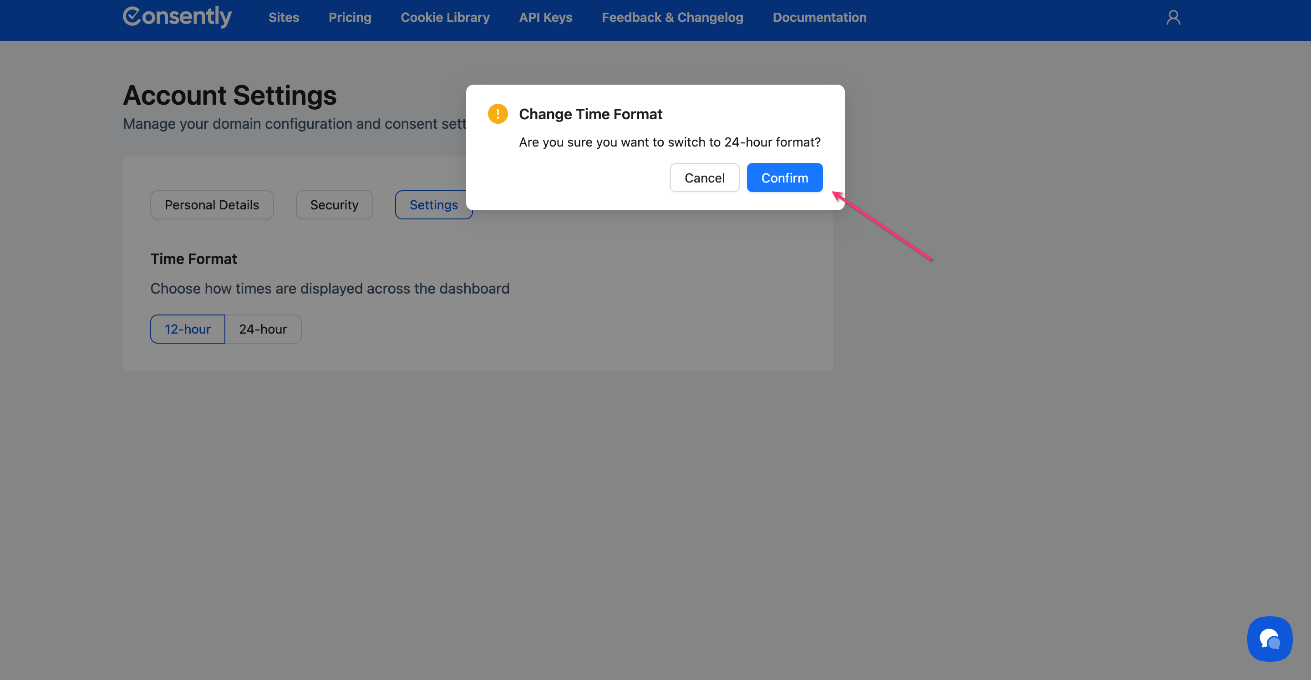Click the orange warning icon in dialog
The height and width of the screenshot is (680, 1311).
point(497,114)
